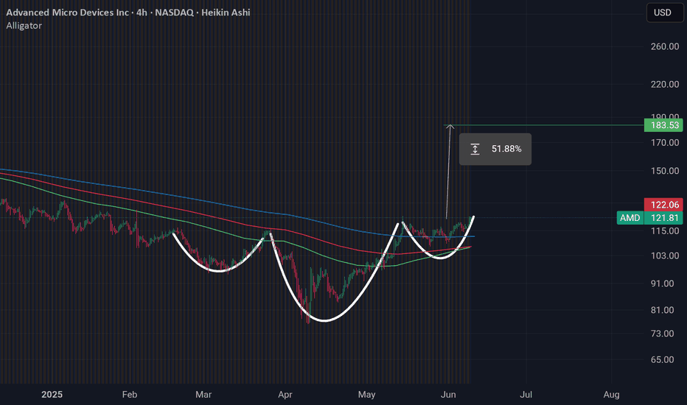Click the 103.00 price axis label
687x405 pixels.
[665, 256]
